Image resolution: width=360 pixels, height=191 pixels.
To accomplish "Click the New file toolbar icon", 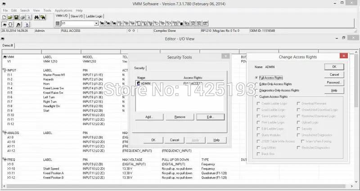I will pyautogui.click(x=4, y=17).
